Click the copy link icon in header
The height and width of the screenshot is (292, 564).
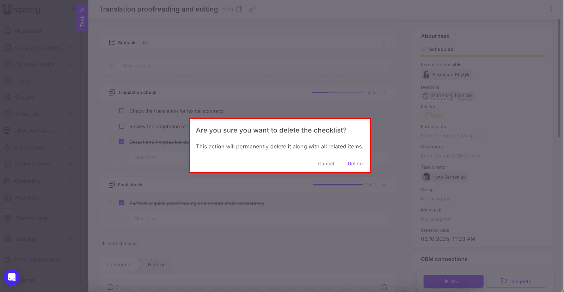point(252,9)
